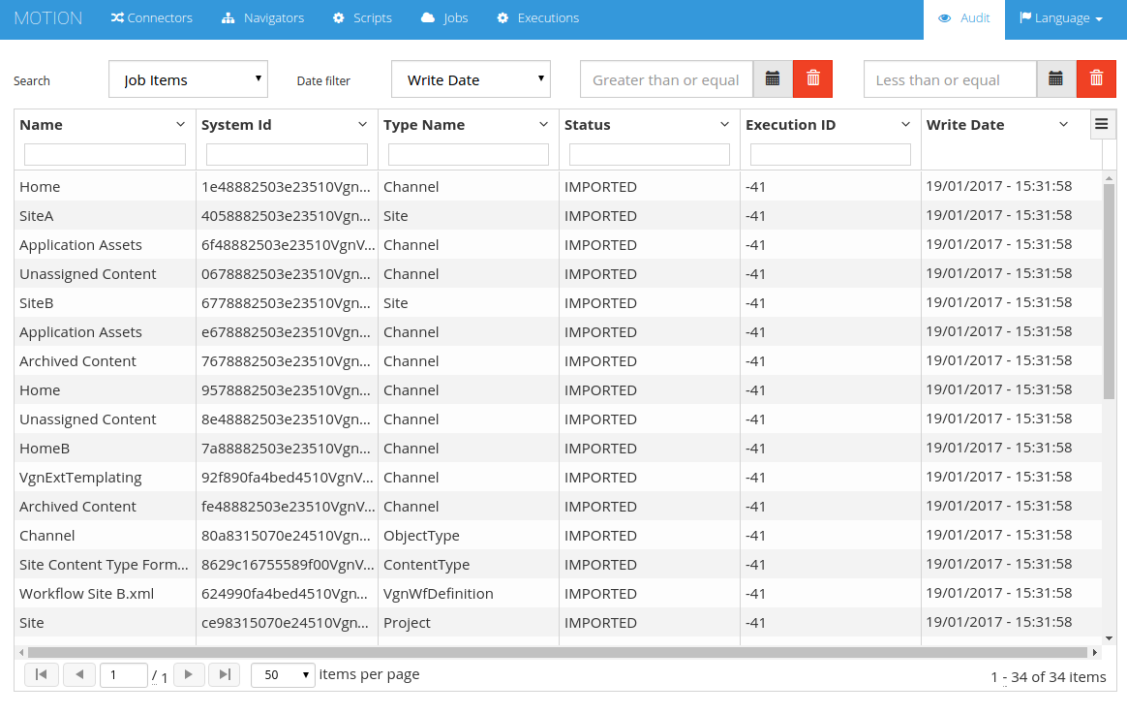The image size is (1127, 714).
Task: Click the Status filter box
Action: 650,155
